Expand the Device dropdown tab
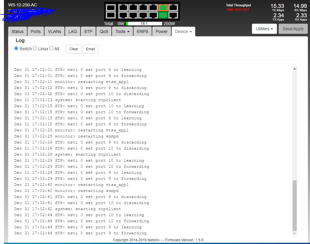Viewport: 310px width, 244px height. point(183,31)
